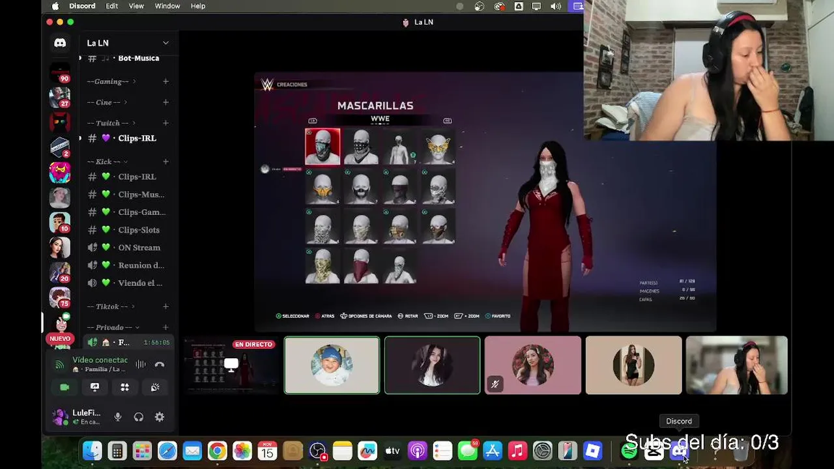The height and width of the screenshot is (469, 834).
Task: Open Finder from the dock
Action: click(x=93, y=451)
